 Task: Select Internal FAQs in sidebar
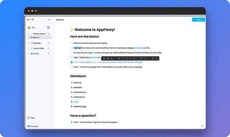point(38,48)
